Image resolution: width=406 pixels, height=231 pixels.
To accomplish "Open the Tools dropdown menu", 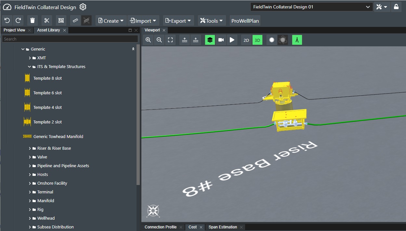I will pyautogui.click(x=212, y=21).
